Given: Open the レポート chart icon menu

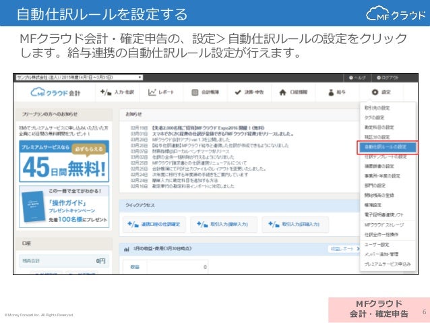Looking at the screenshot, I should pos(161,92).
